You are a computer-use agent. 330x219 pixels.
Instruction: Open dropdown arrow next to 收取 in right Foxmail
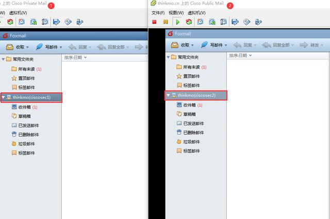(192, 45)
